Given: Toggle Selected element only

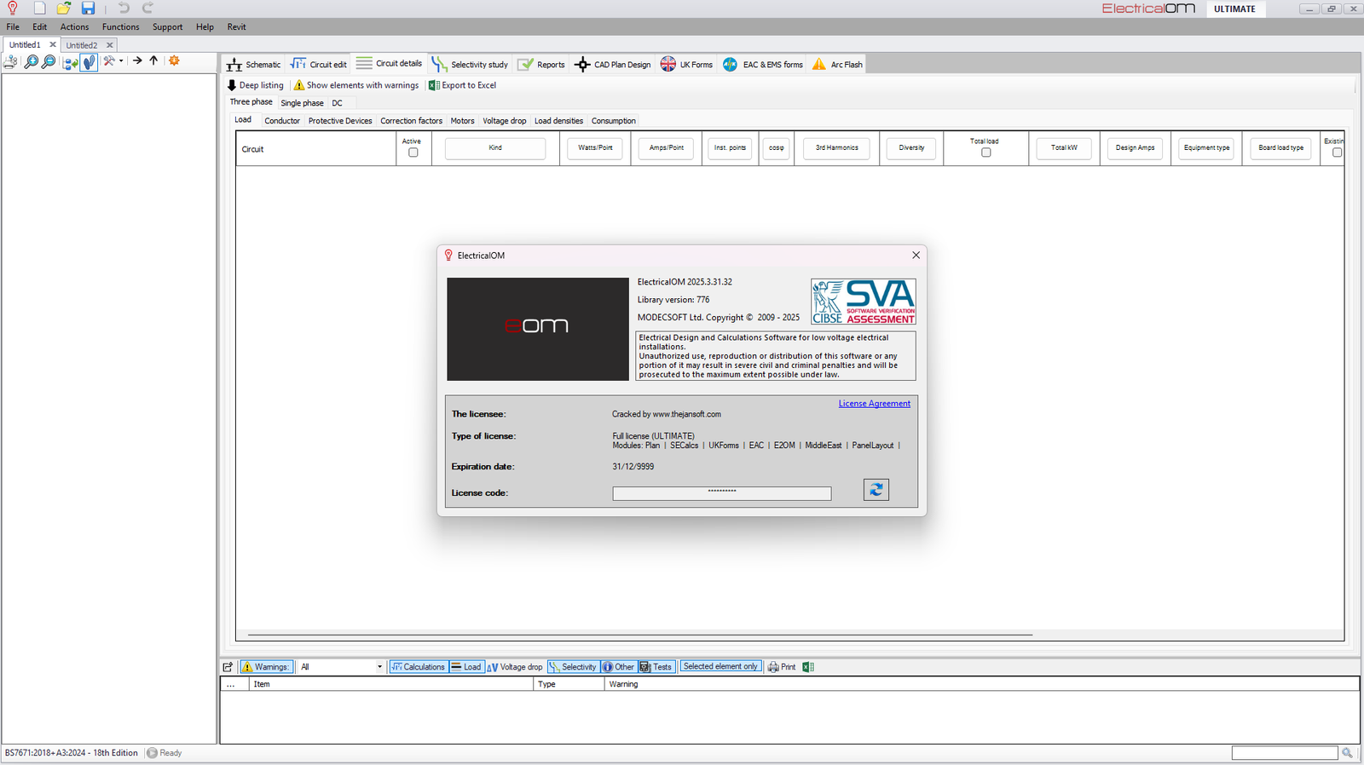Looking at the screenshot, I should (720, 667).
